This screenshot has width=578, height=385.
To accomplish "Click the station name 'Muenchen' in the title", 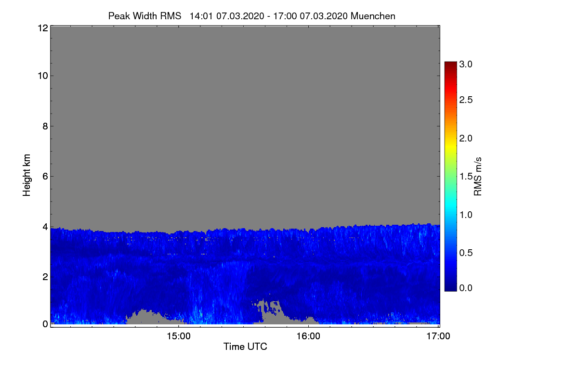I will [x=373, y=16].
